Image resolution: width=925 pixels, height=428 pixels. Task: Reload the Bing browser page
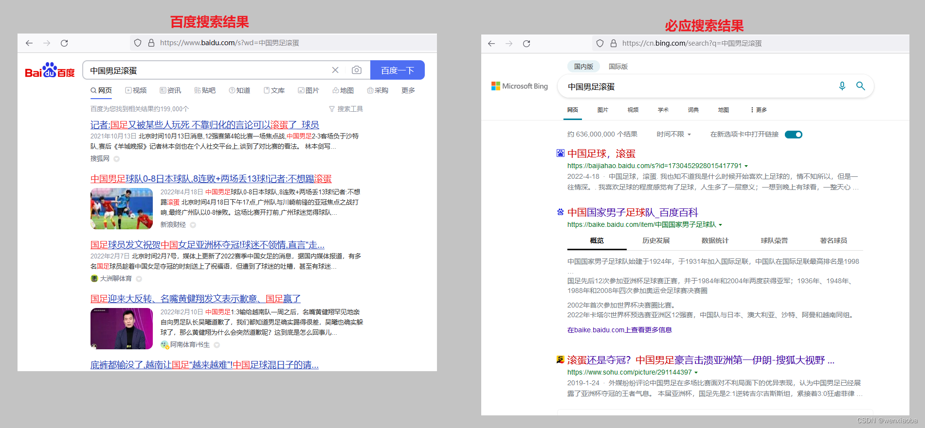pyautogui.click(x=526, y=44)
